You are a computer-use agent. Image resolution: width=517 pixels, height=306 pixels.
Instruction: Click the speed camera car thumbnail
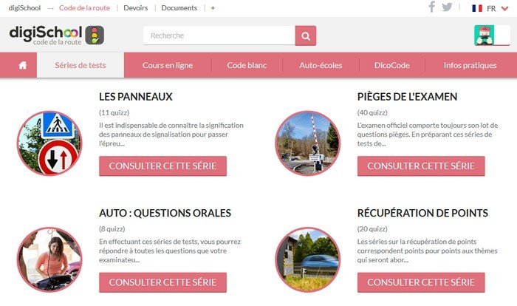(x=308, y=259)
